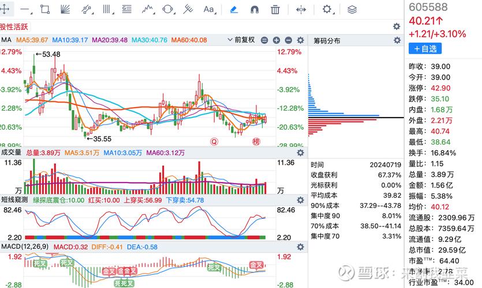
Task: Select the text annotation tool
Action: point(208,9)
